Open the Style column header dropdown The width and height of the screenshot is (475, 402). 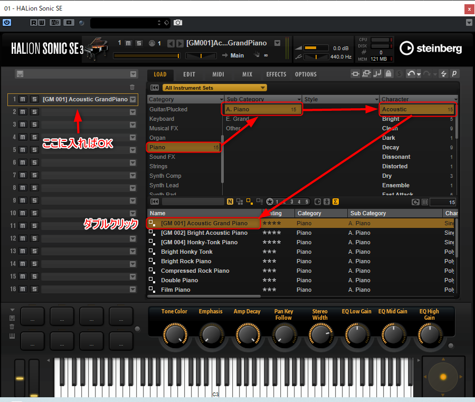[x=376, y=99]
